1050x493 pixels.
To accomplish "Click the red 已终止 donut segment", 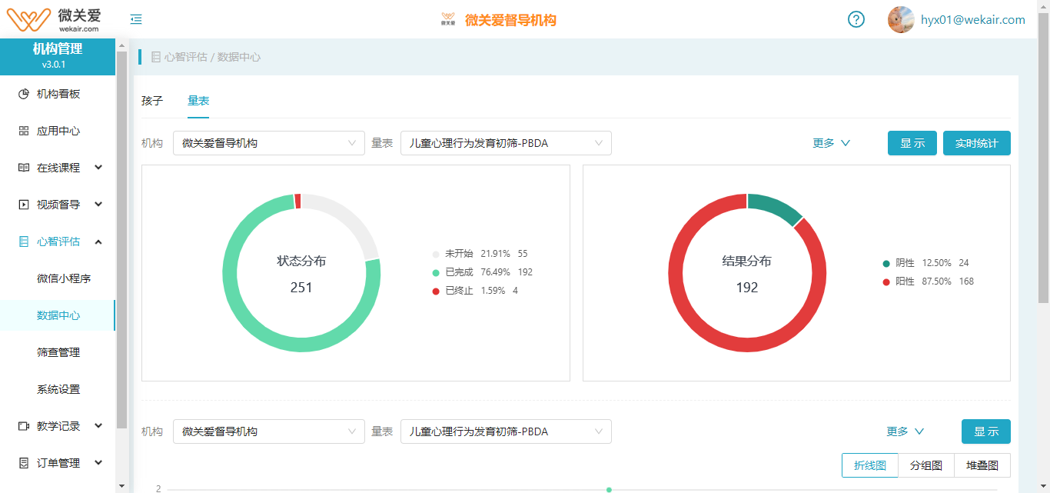I will tap(297, 201).
